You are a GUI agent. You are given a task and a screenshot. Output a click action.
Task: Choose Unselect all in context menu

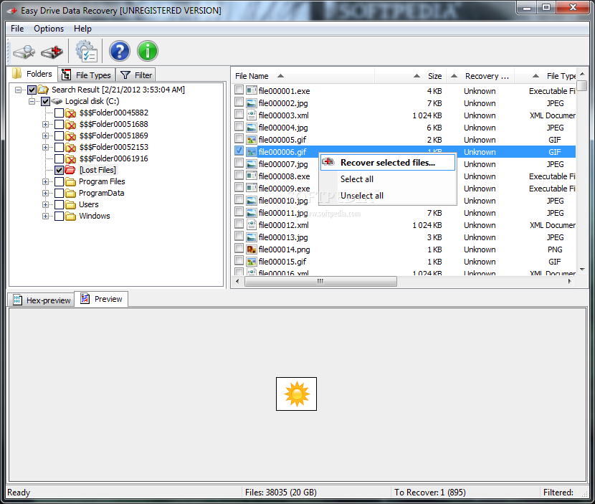point(387,196)
